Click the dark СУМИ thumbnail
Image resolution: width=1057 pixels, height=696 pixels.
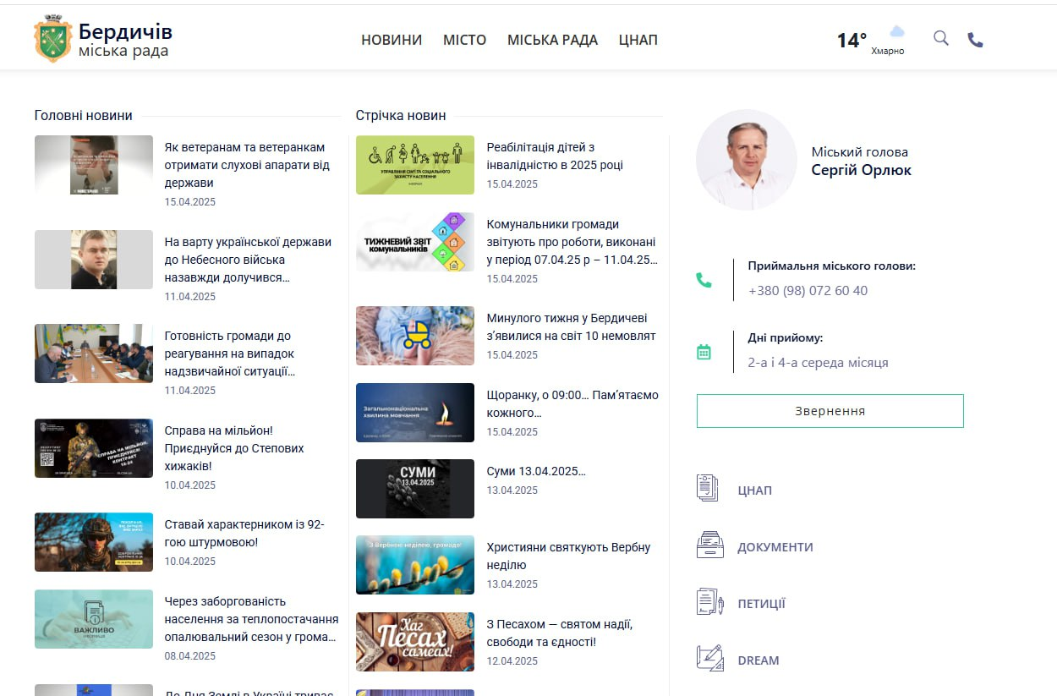(x=415, y=489)
